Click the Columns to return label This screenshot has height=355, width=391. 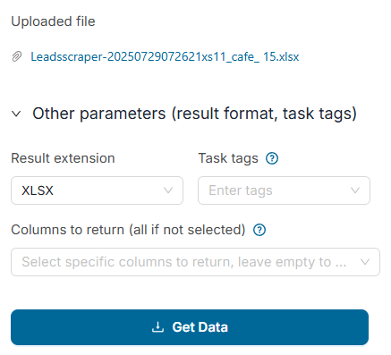click(128, 230)
